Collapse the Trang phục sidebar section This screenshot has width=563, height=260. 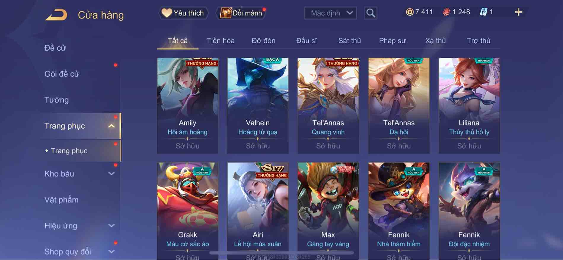point(111,126)
